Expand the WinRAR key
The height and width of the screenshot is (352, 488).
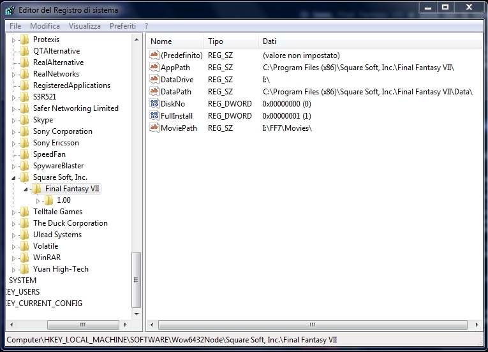click(13, 258)
